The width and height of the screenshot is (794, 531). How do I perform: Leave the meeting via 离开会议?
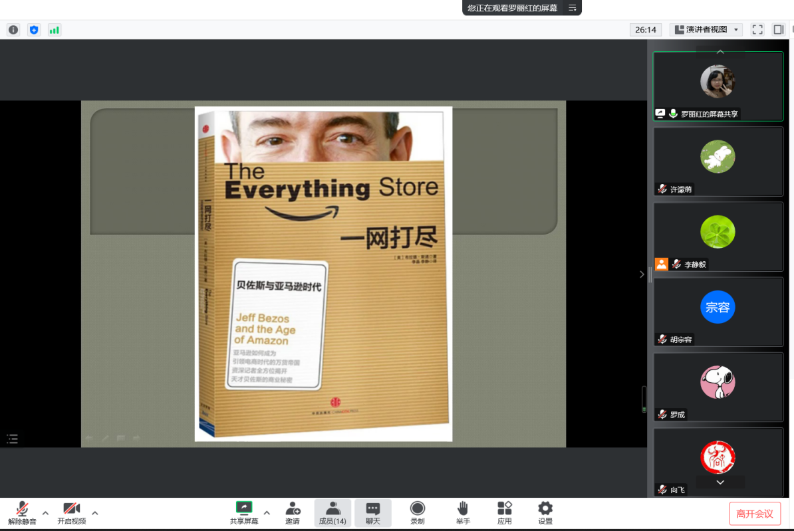[755, 514]
